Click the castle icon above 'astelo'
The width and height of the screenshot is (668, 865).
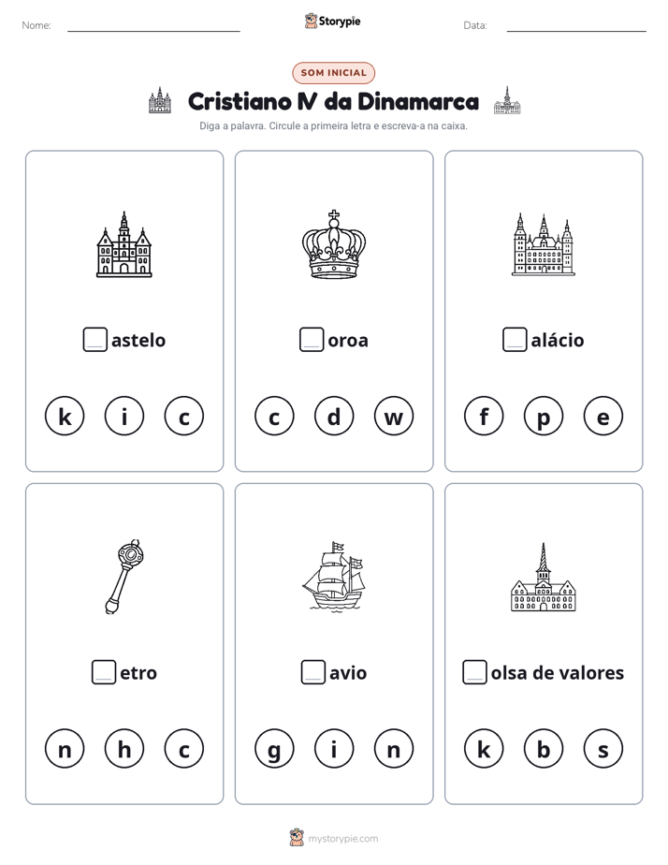click(x=124, y=243)
